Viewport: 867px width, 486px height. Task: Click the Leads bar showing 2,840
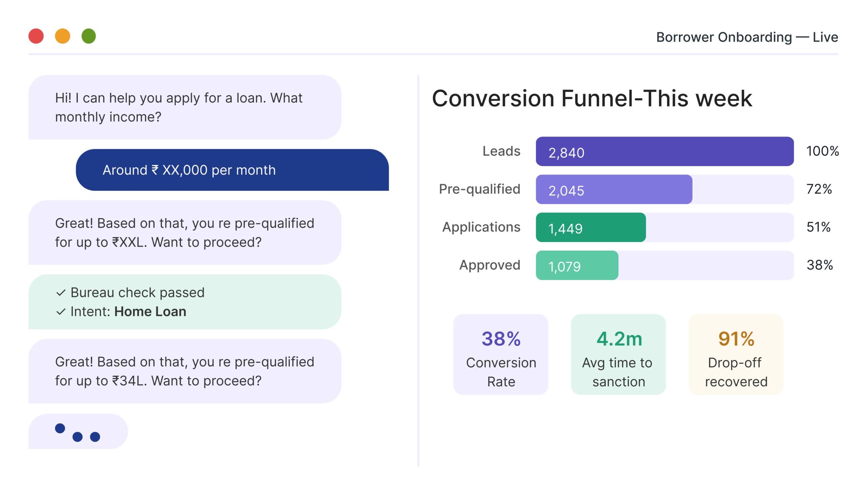[x=664, y=151]
